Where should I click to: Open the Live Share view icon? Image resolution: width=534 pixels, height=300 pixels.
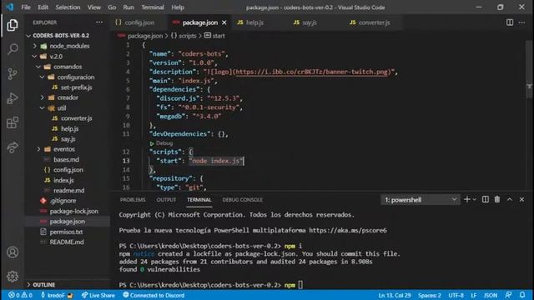click(13, 147)
